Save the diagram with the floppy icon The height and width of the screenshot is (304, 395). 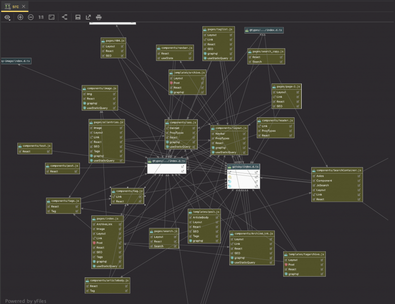[x=78, y=17]
